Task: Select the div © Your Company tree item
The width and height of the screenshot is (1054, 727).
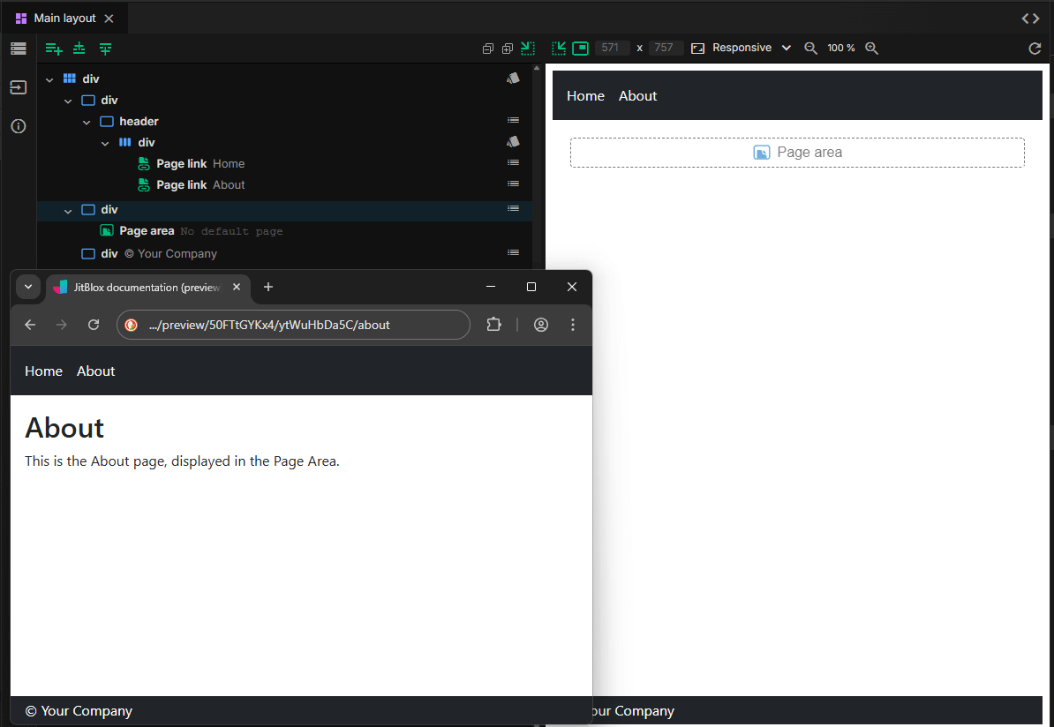Action: [x=148, y=253]
